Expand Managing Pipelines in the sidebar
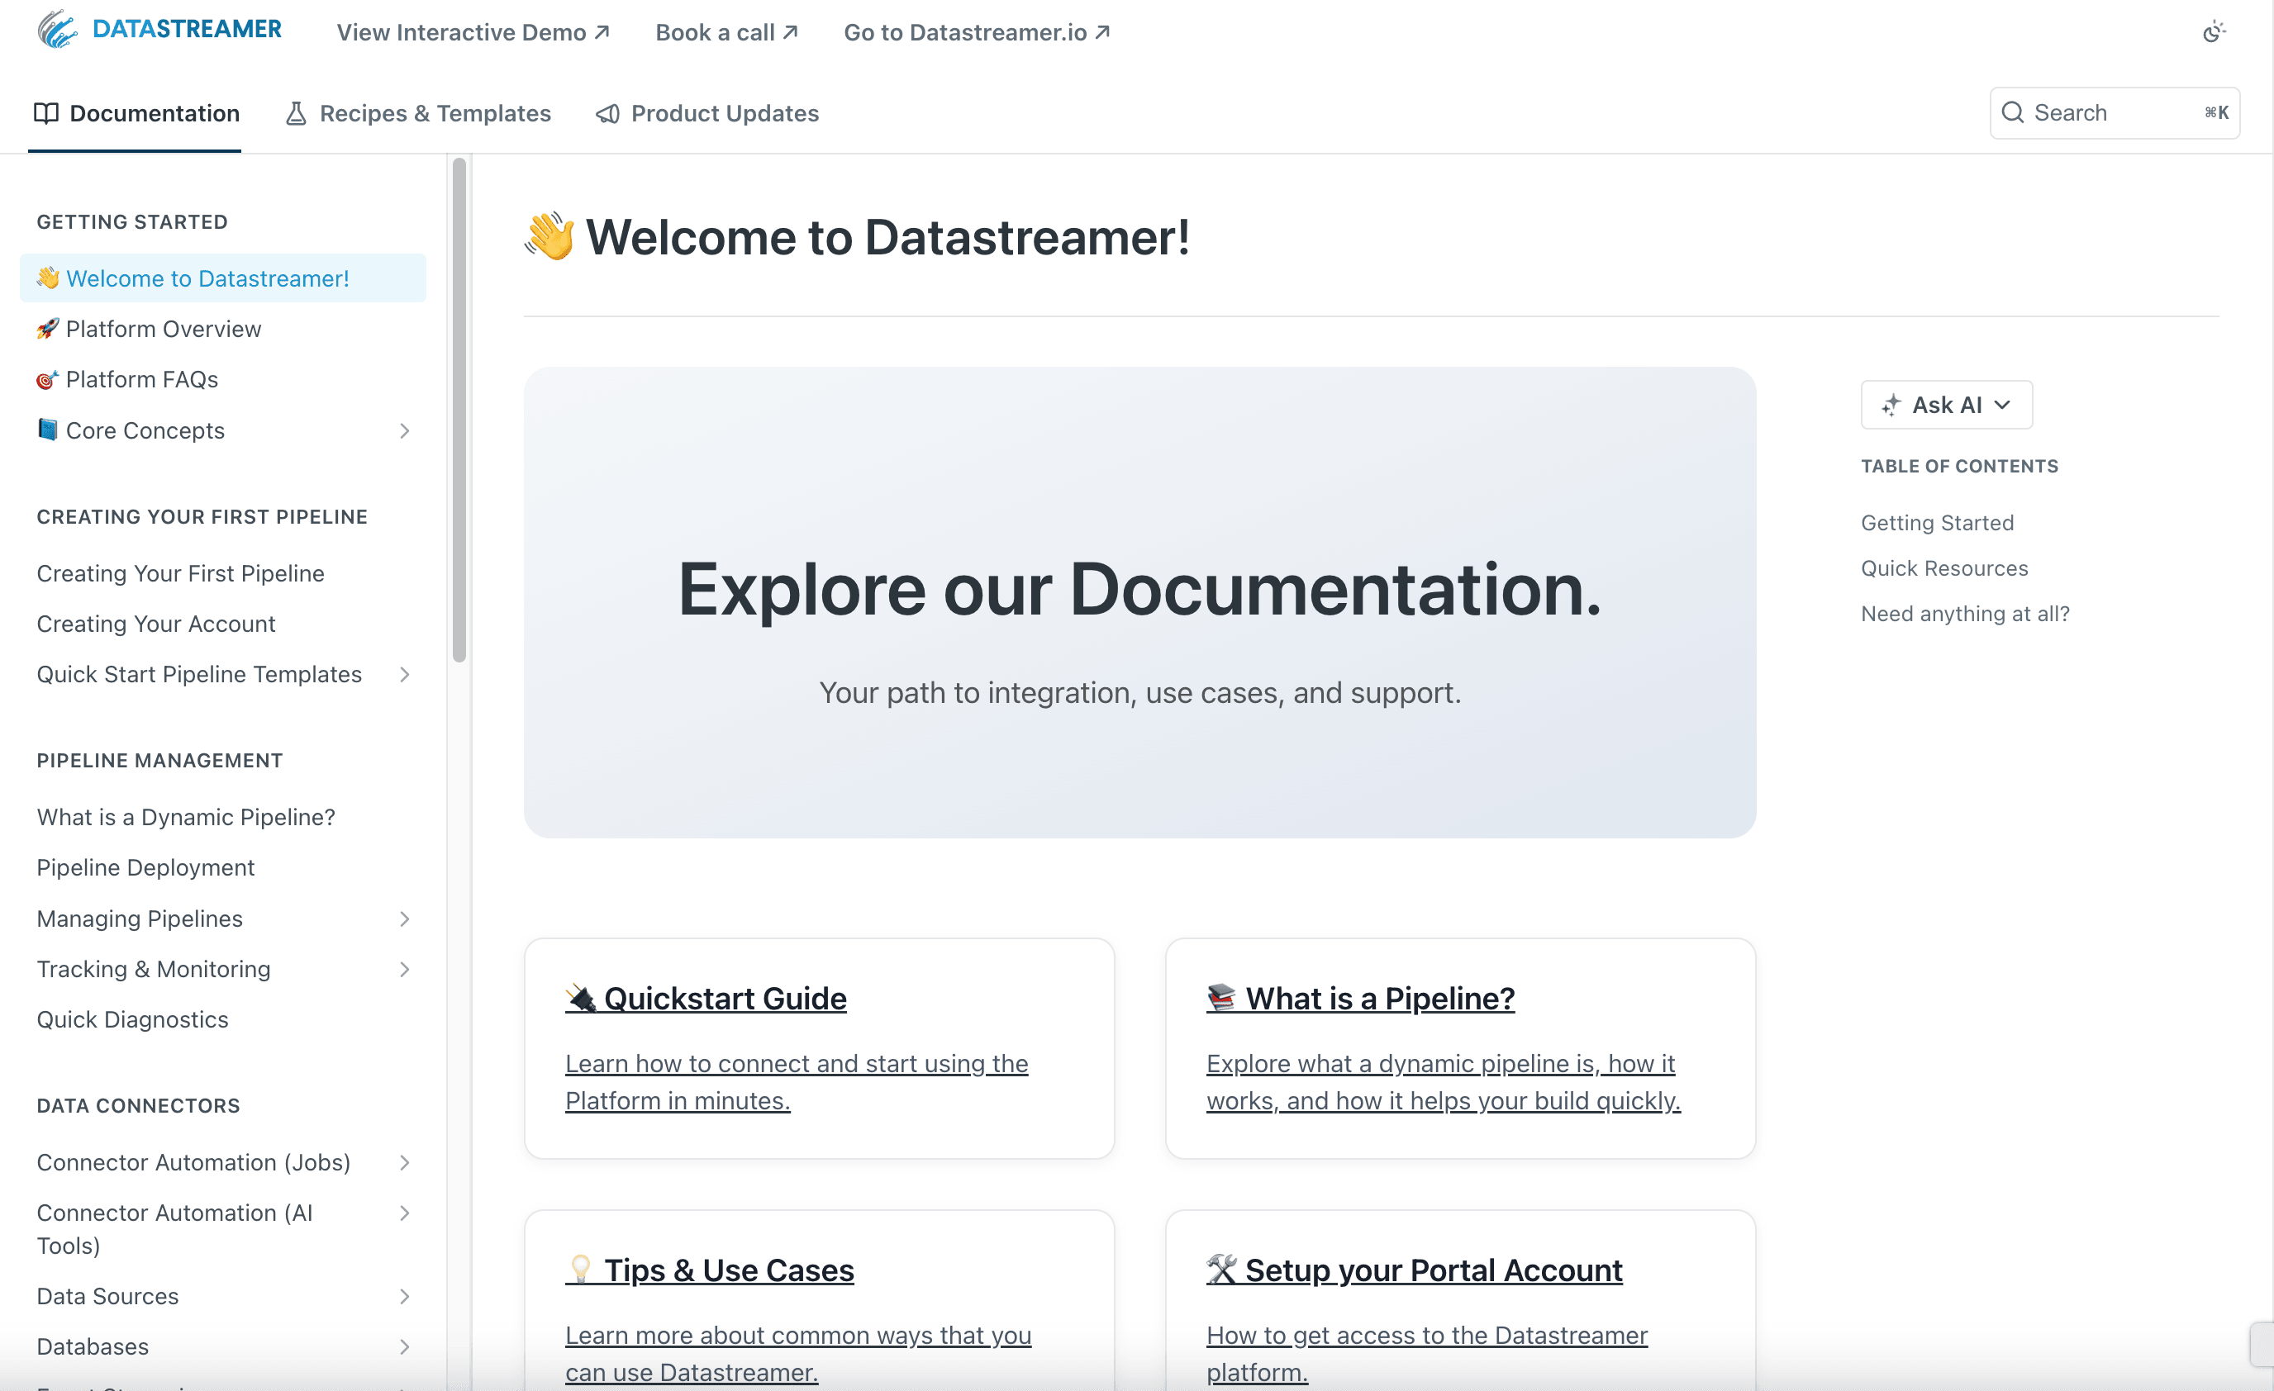The image size is (2274, 1391). (x=404, y=919)
